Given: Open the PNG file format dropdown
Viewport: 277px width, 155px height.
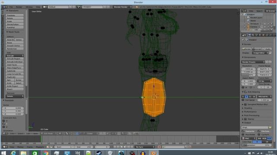Looking at the screenshot, I should (248, 138).
